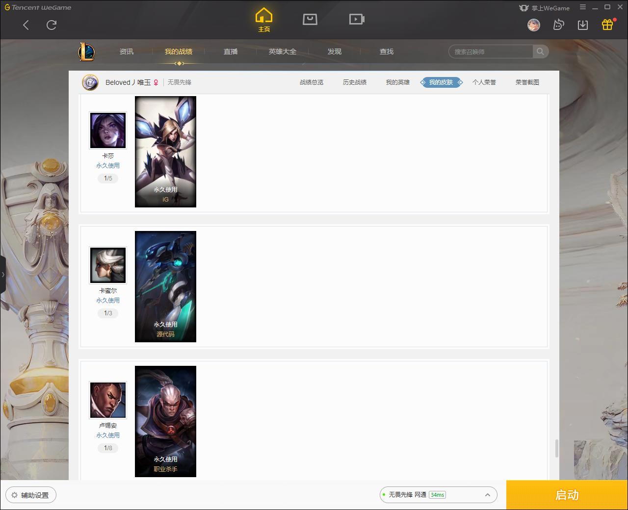Open the gift box icon
This screenshot has width=628, height=510.
click(x=607, y=25)
